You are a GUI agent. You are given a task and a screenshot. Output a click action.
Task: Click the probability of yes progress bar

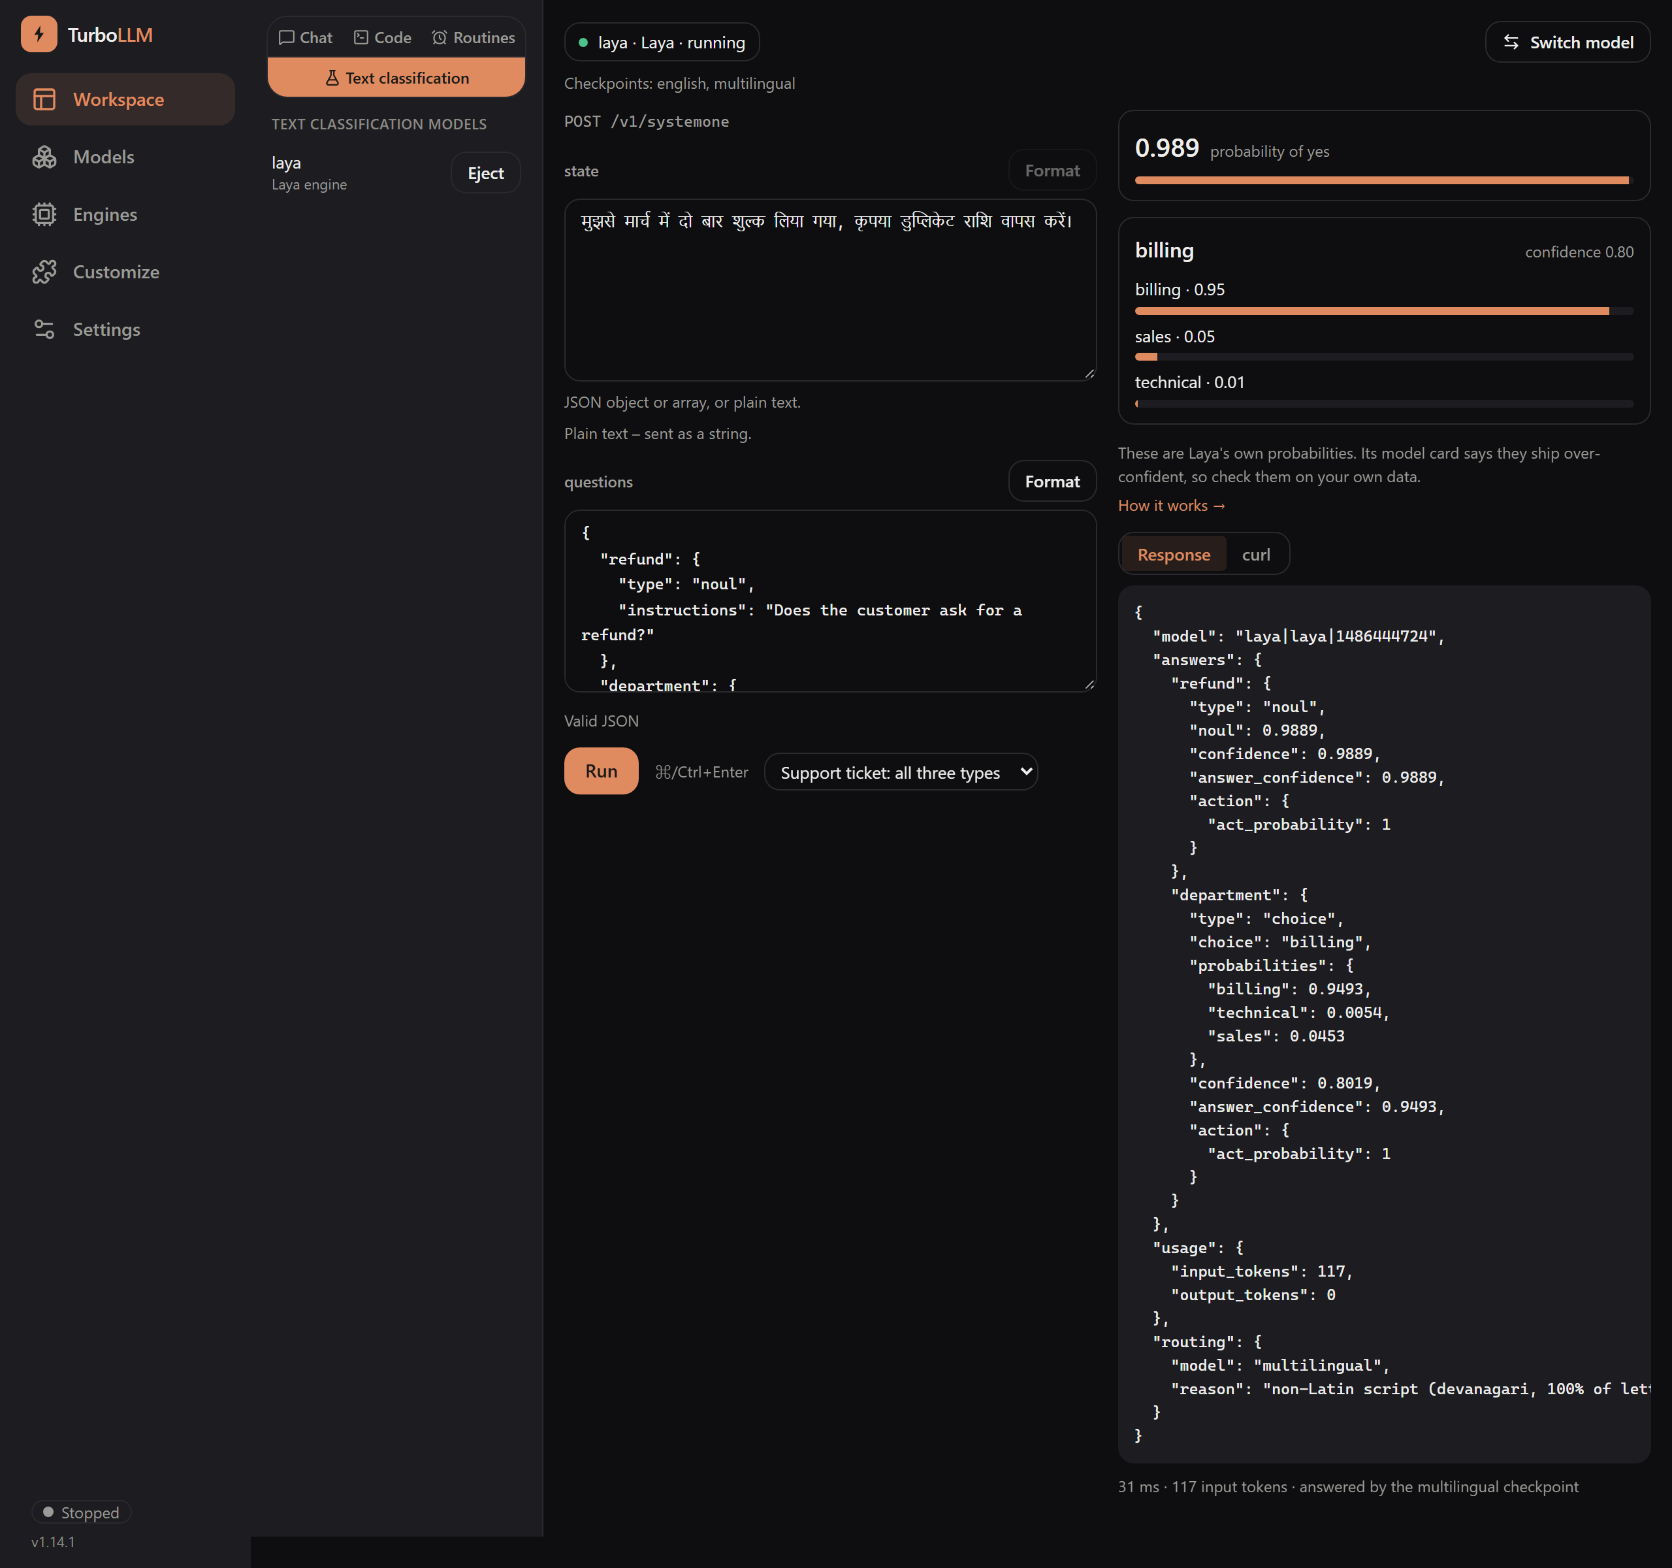click(1383, 180)
